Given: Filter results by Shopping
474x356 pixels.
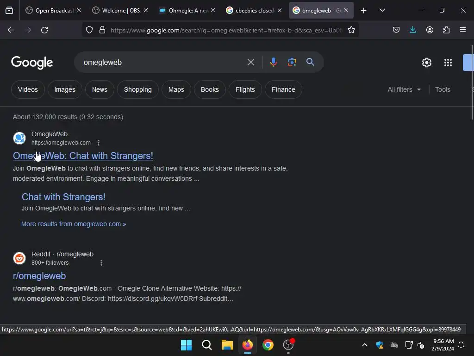Looking at the screenshot, I should (x=137, y=89).
